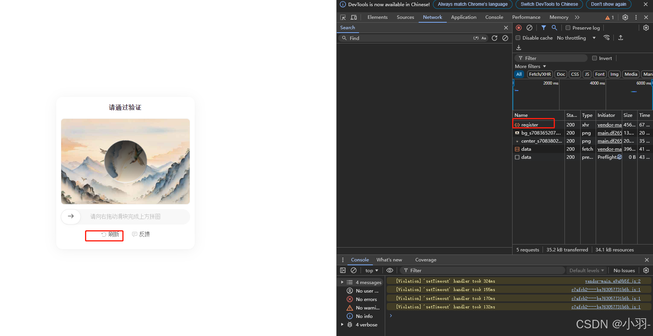Click the network Filter input field
Image resolution: width=653 pixels, height=336 pixels.
click(551, 58)
